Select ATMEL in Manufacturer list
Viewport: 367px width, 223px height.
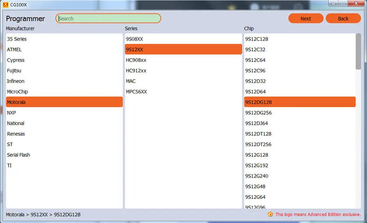[x=64, y=50]
